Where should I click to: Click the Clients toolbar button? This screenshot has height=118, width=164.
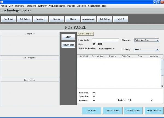(x=73, y=19)
